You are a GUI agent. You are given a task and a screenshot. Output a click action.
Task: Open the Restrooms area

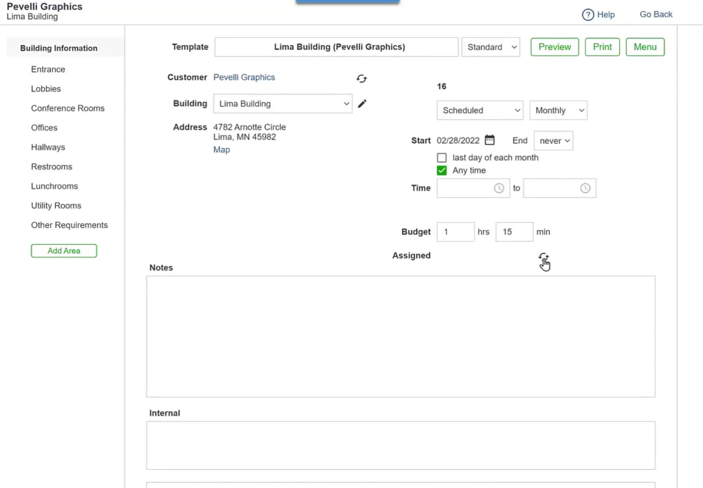pos(51,167)
